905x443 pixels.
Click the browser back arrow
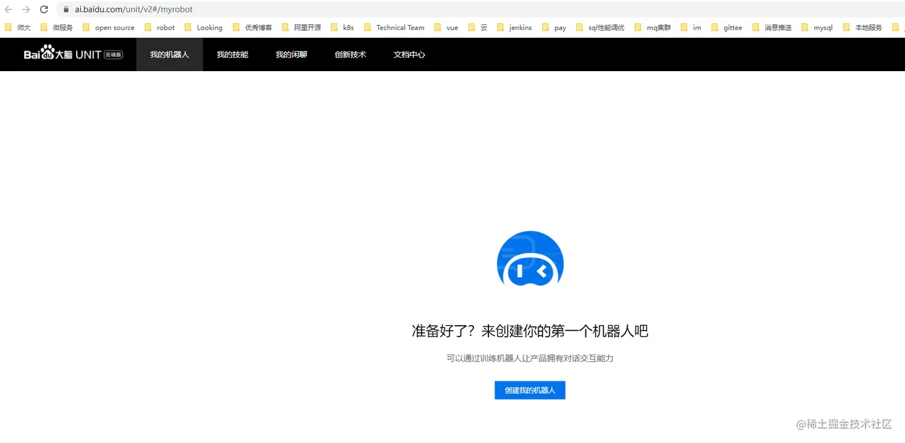(8, 10)
